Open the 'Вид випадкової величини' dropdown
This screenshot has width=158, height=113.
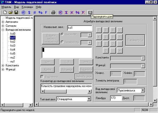point(143,90)
